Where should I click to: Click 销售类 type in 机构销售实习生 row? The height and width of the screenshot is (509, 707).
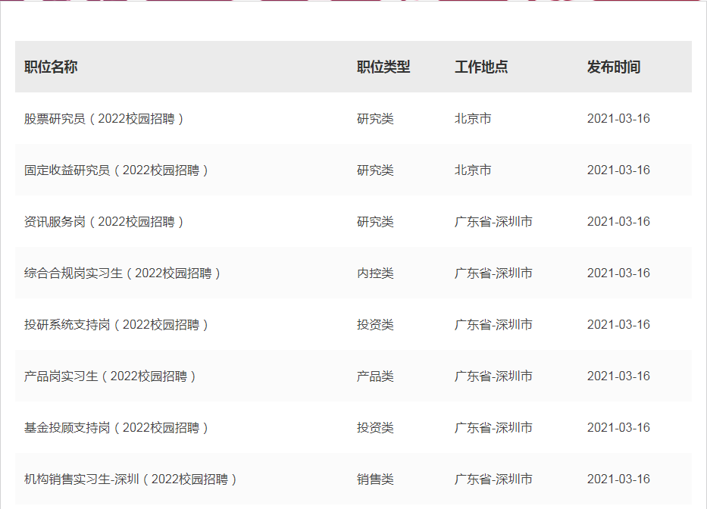point(375,479)
